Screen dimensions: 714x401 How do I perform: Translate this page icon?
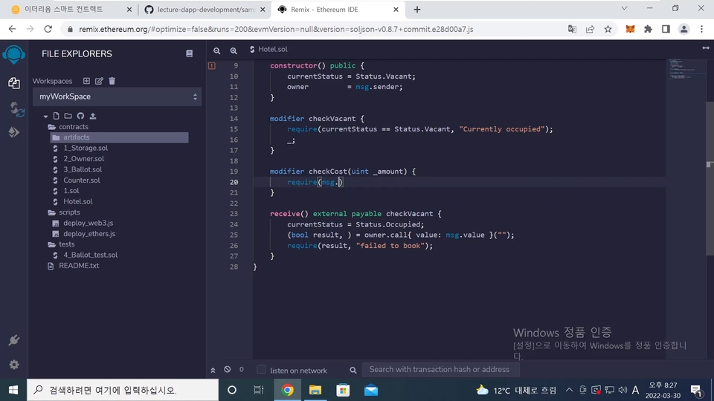[x=573, y=29]
